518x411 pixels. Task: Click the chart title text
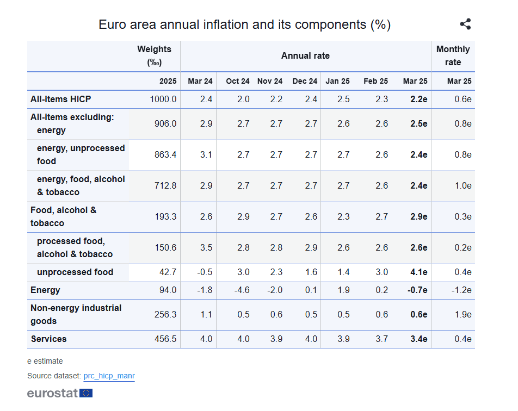pyautogui.click(x=244, y=24)
